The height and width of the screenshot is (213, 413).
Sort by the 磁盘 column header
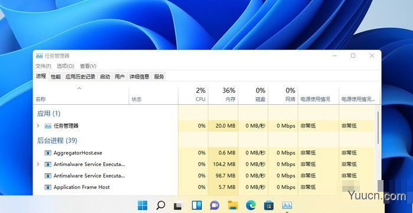click(253, 95)
